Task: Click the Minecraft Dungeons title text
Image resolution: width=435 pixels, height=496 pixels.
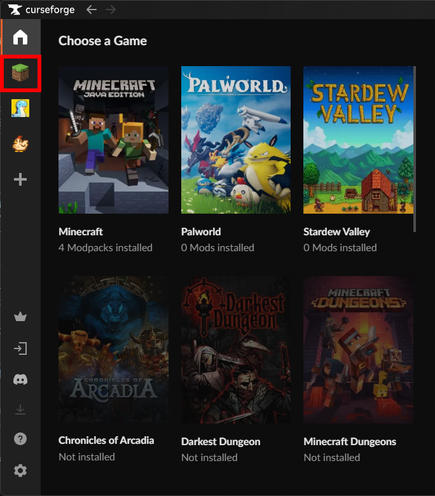Action: click(x=350, y=441)
